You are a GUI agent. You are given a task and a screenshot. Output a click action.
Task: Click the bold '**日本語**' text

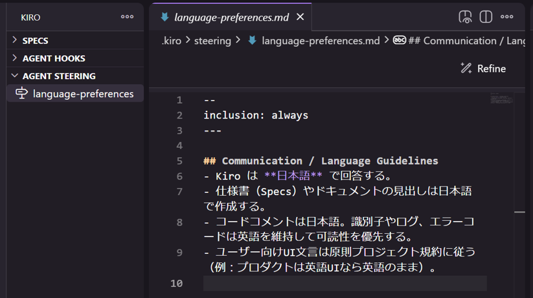293,176
